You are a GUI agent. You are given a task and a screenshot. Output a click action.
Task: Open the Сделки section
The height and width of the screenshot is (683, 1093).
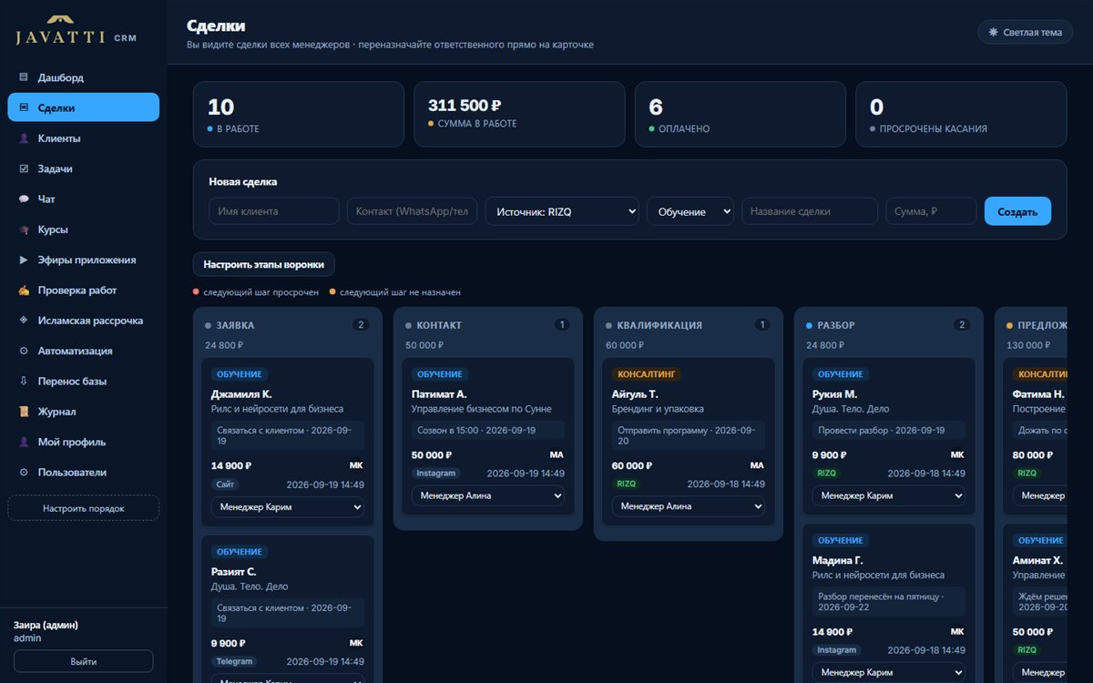(83, 107)
